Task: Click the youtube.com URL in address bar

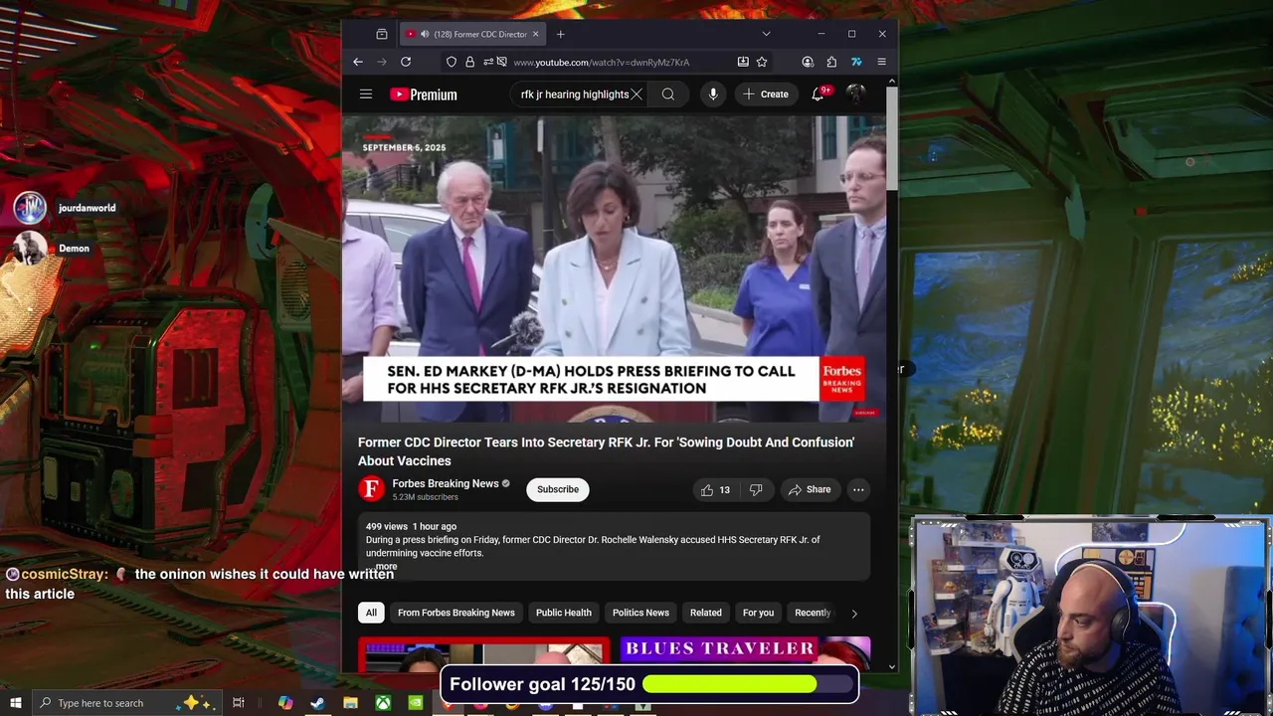Action: (x=601, y=63)
